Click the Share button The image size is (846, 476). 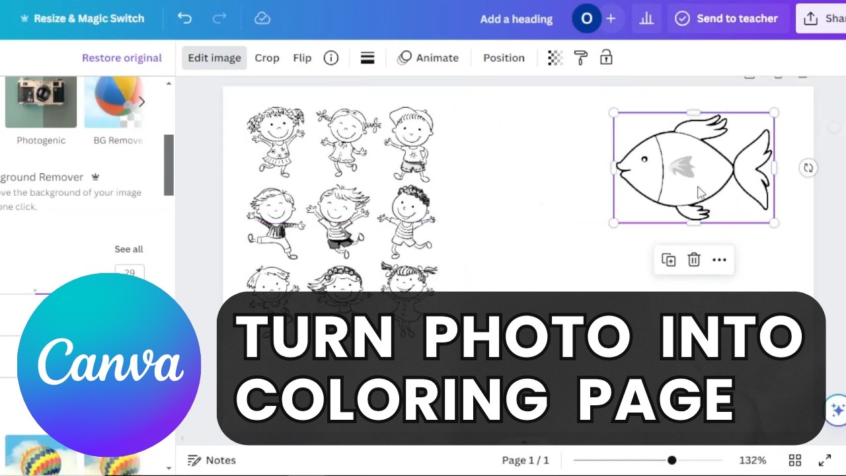pyautogui.click(x=822, y=19)
